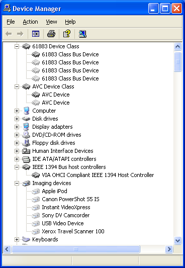This screenshot has width=185, height=268.
Task: Click the Human Interface Devices icon
Action: 26,151
